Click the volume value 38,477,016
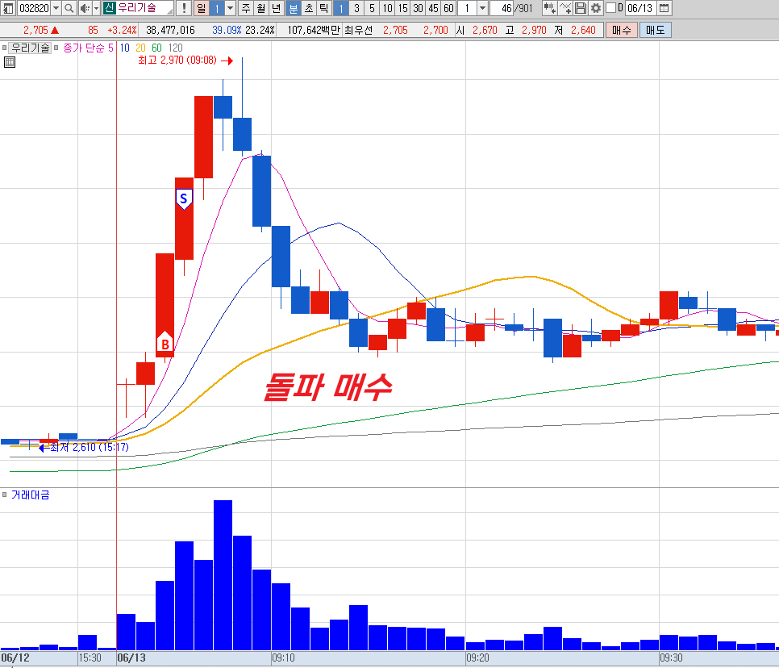 click(x=170, y=30)
